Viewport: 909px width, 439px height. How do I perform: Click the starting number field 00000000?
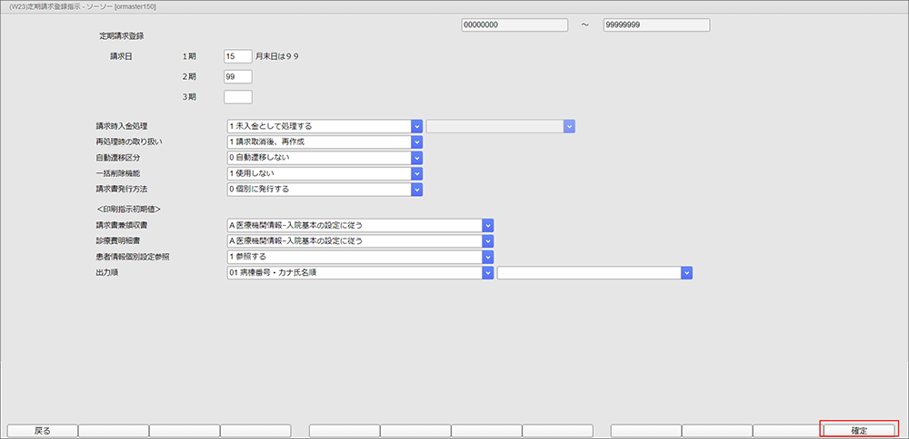(x=514, y=24)
